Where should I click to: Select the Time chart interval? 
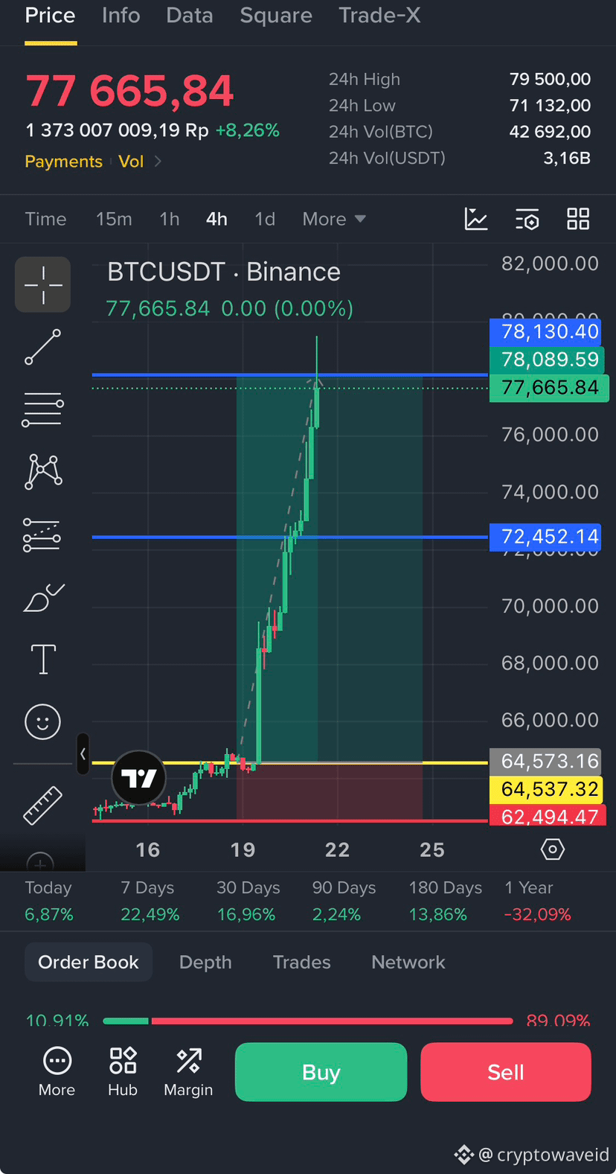pyautogui.click(x=45, y=219)
